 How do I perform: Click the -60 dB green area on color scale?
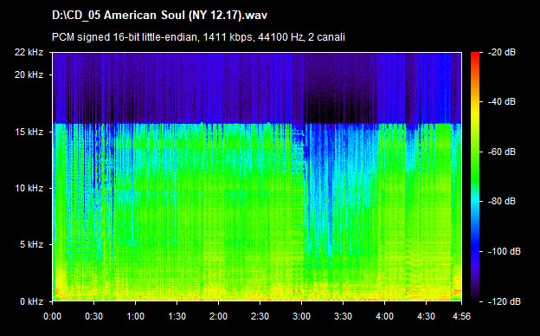tap(475, 152)
